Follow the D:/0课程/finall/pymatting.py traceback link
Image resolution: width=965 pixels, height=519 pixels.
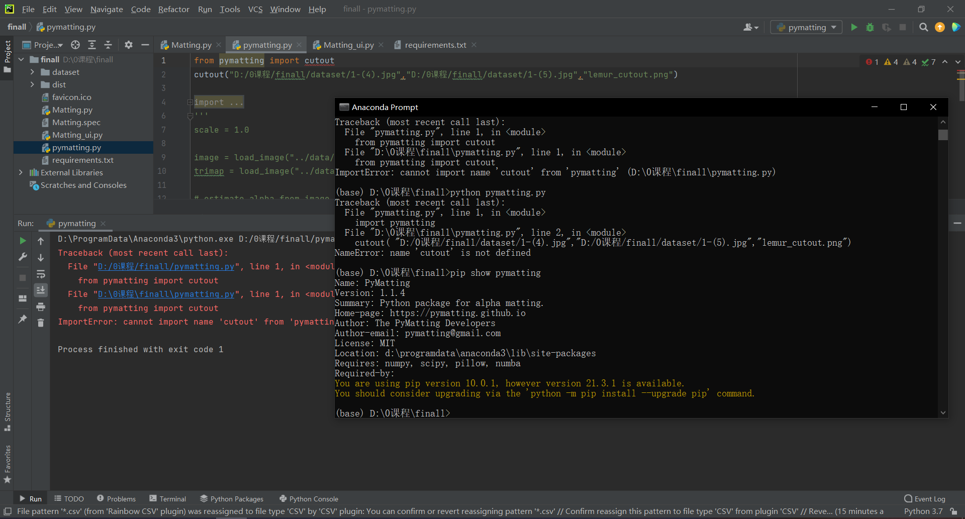coord(166,266)
